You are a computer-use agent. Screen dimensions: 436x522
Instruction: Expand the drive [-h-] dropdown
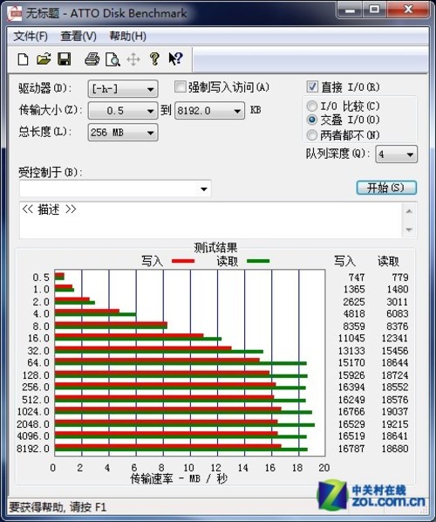point(123,89)
